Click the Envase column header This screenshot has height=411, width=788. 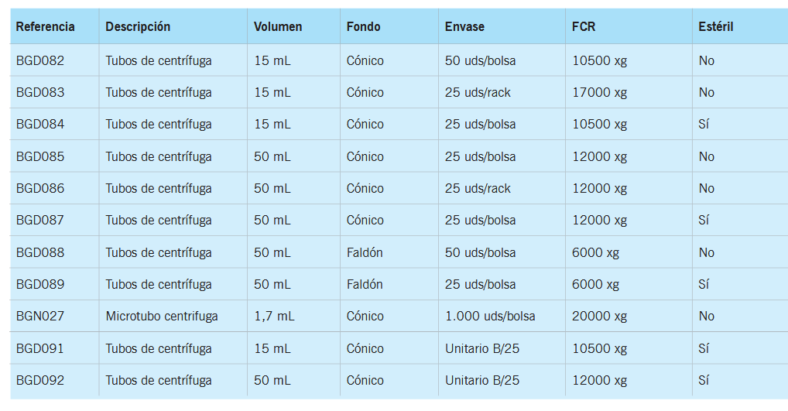[464, 27]
